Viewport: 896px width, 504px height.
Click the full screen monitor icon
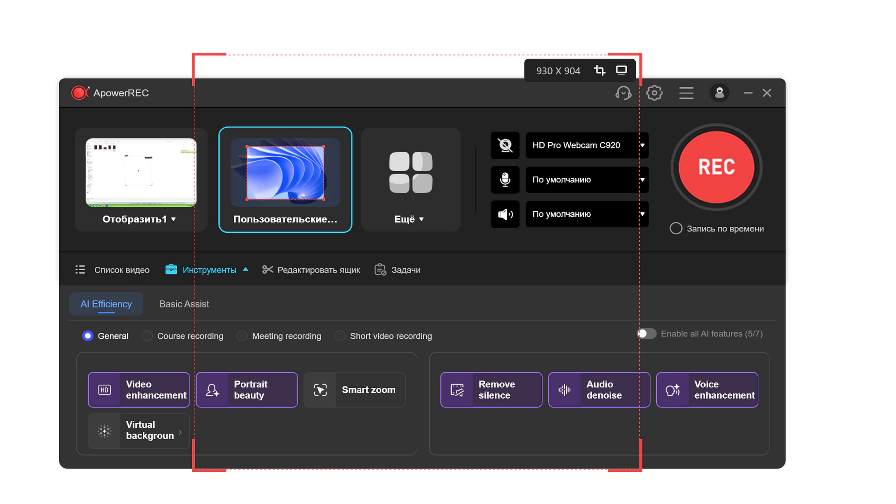[621, 70]
